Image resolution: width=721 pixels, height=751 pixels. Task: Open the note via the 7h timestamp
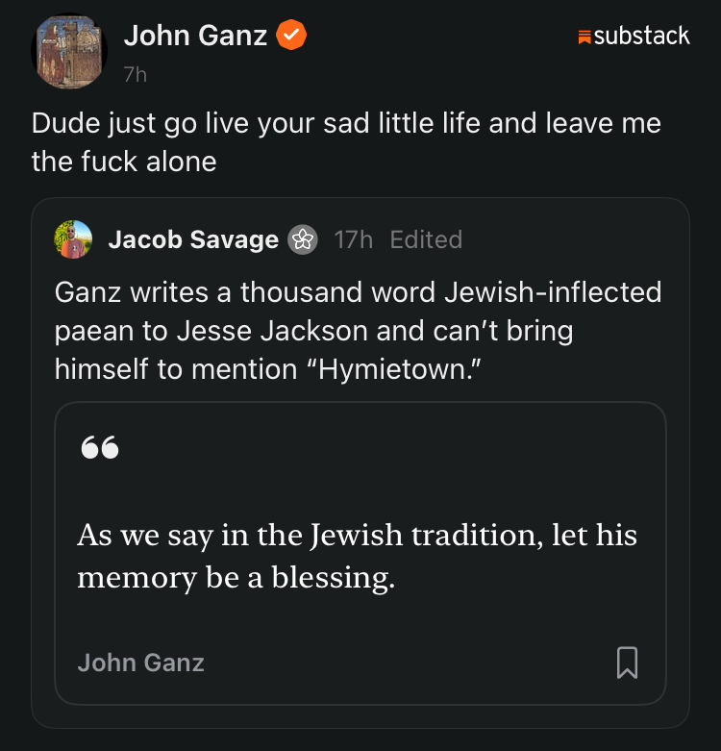point(136,75)
